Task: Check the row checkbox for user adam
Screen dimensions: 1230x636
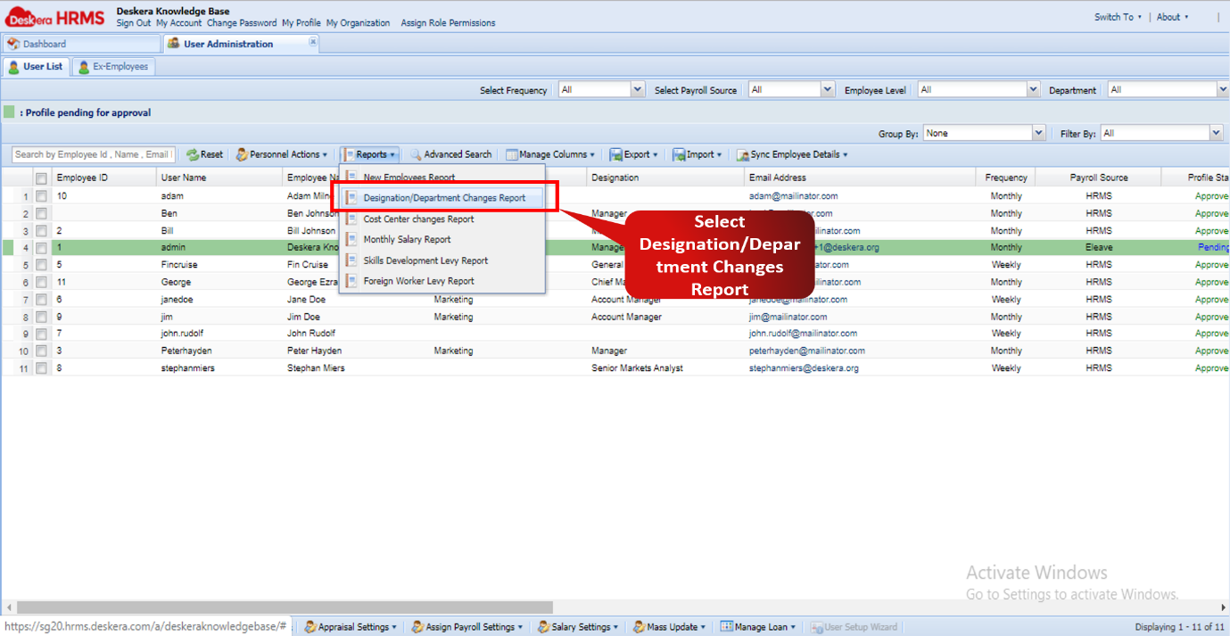Action: [x=40, y=195]
